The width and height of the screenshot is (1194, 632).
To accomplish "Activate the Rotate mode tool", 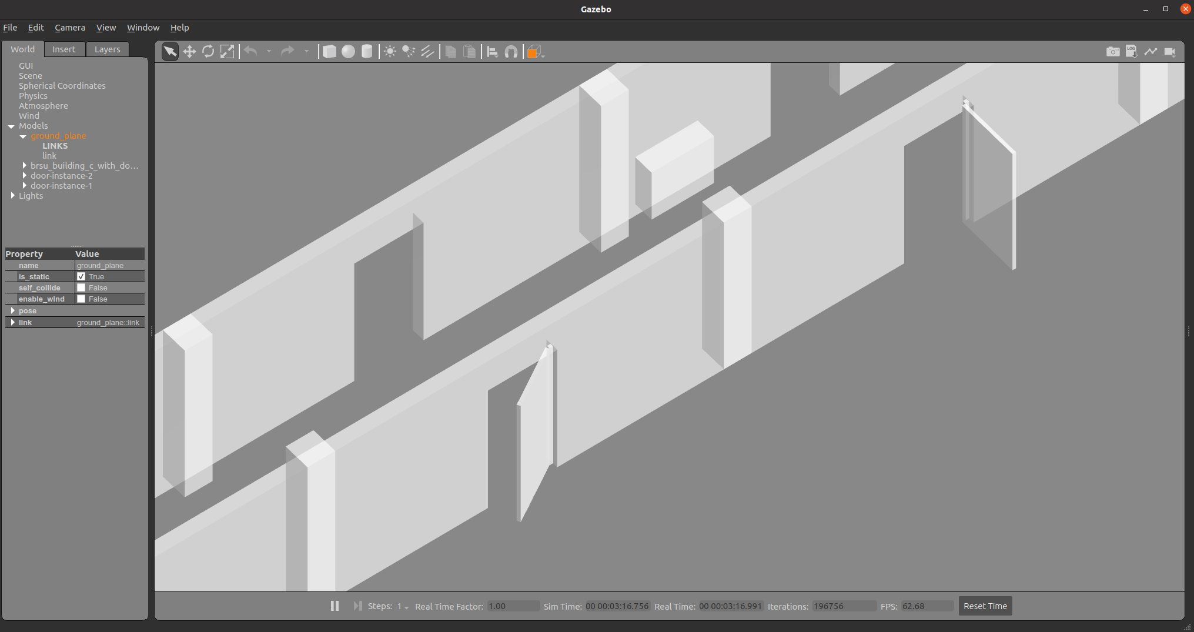I will coord(208,52).
